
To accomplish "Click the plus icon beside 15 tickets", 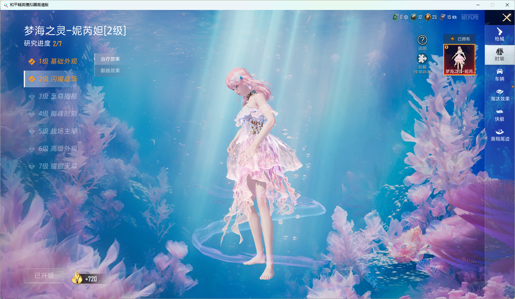I will click(454, 17).
